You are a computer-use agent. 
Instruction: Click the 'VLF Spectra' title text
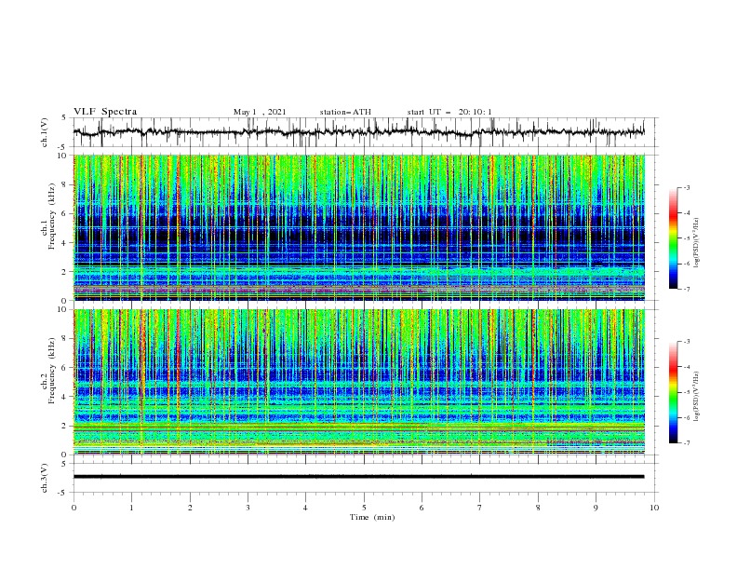105,112
